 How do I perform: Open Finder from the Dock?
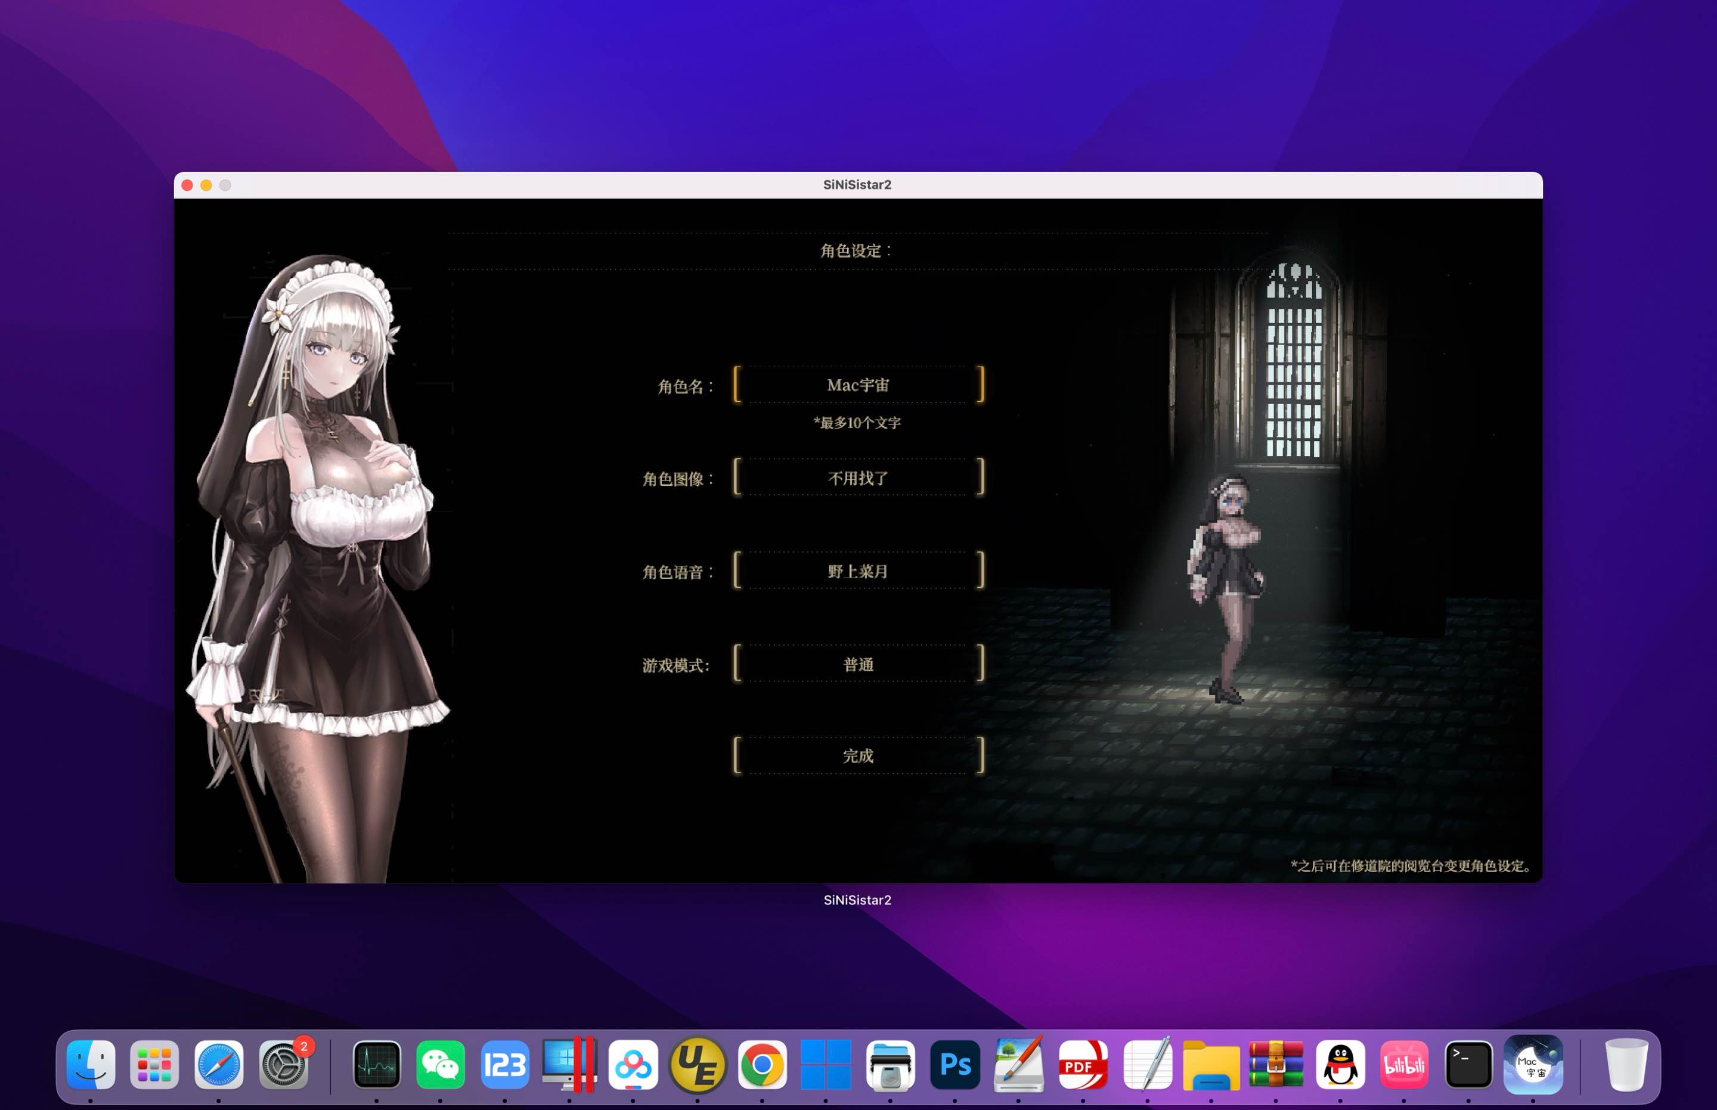pyautogui.click(x=91, y=1065)
